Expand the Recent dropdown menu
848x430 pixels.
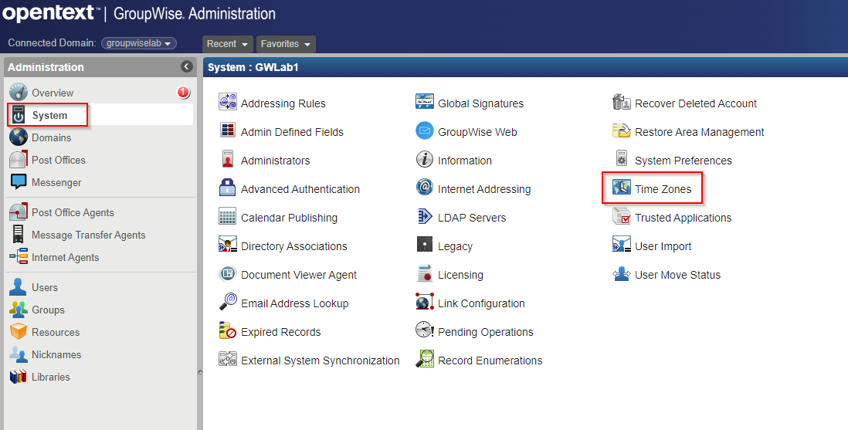click(228, 44)
